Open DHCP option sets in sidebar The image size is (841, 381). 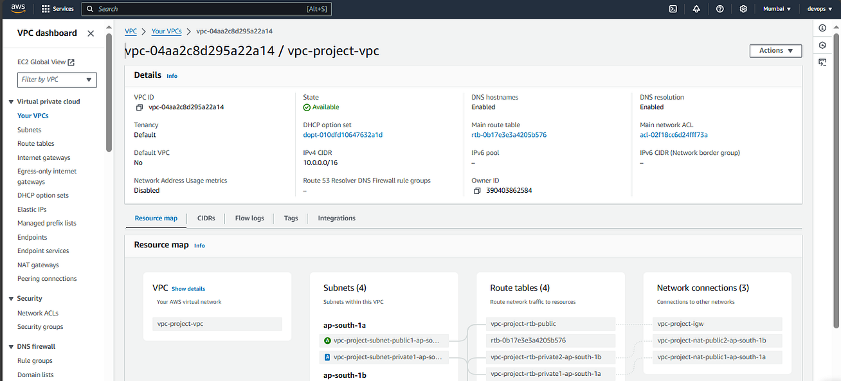43,195
